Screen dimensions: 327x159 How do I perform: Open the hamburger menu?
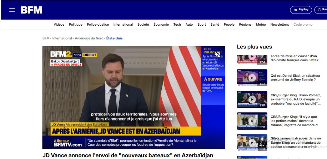tap(12, 10)
